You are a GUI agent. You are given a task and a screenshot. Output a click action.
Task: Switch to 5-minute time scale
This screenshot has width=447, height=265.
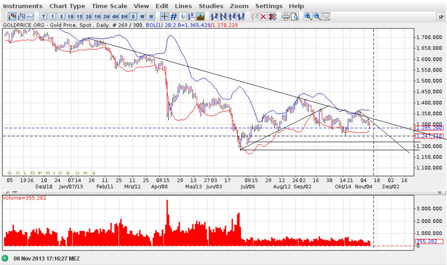[61, 17]
